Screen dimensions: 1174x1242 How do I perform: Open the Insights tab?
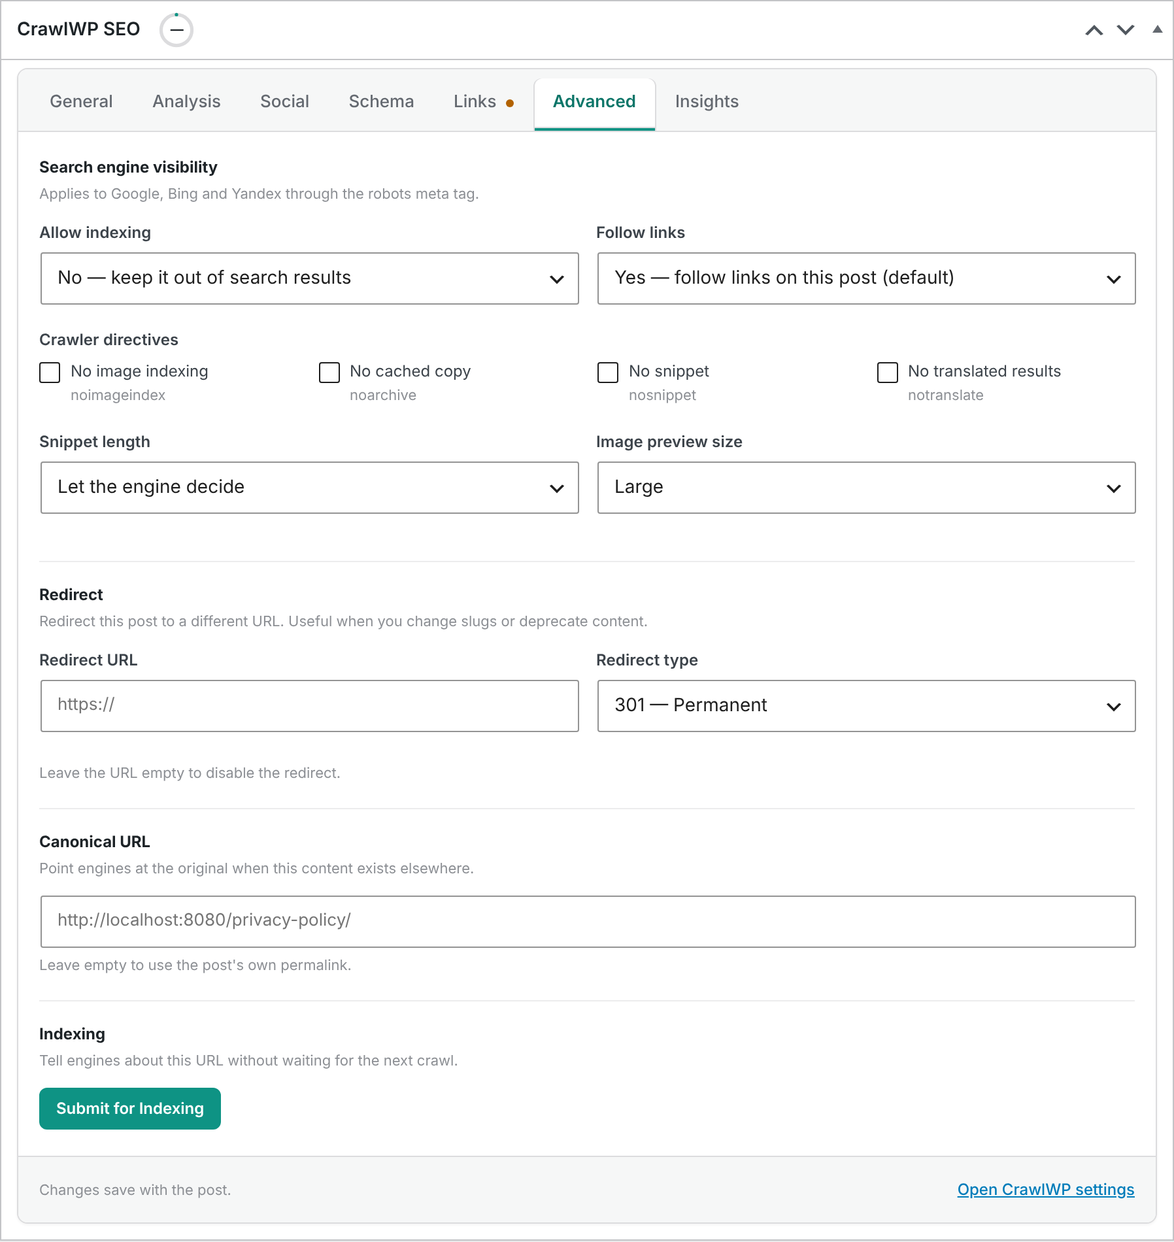tap(707, 101)
